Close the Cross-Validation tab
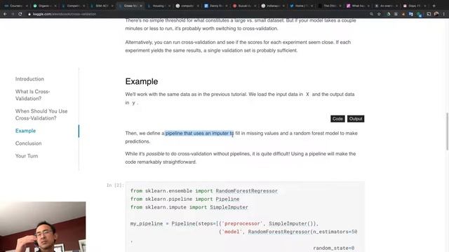449x252 pixels. [141, 6]
